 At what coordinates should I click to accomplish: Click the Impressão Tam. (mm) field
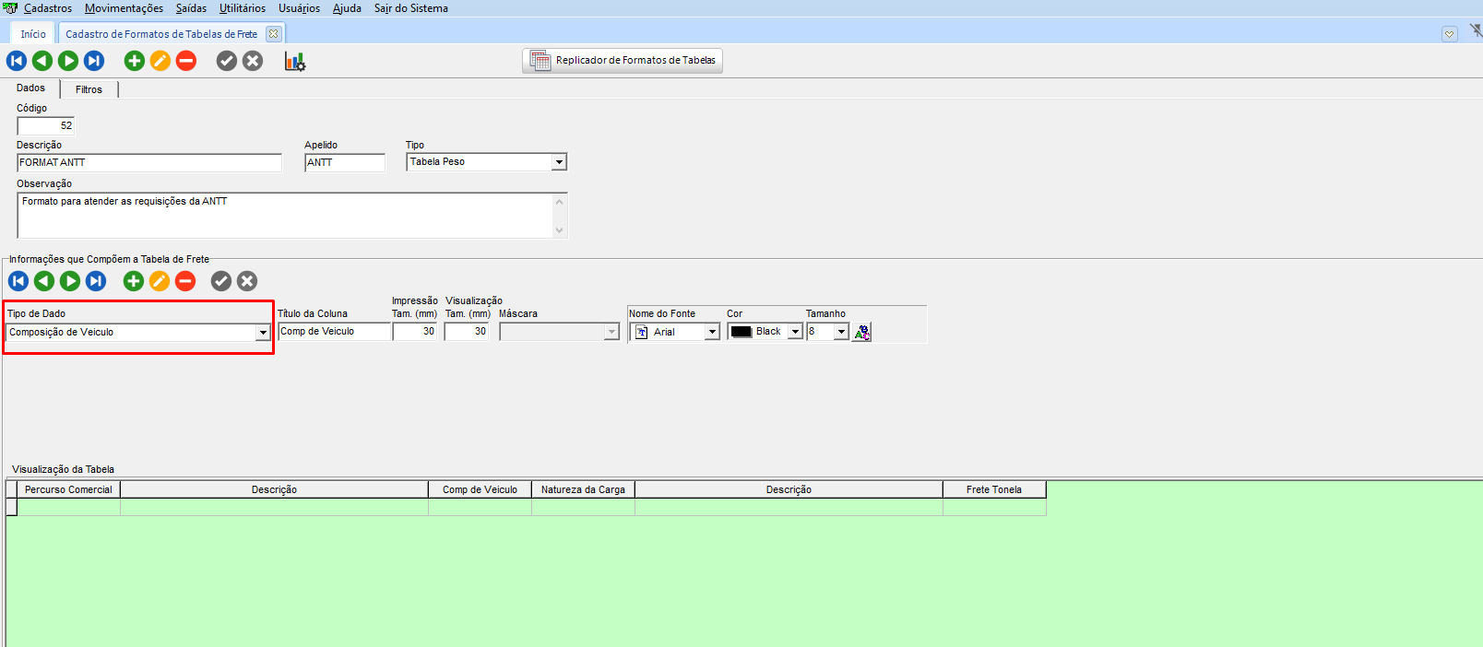coord(415,332)
